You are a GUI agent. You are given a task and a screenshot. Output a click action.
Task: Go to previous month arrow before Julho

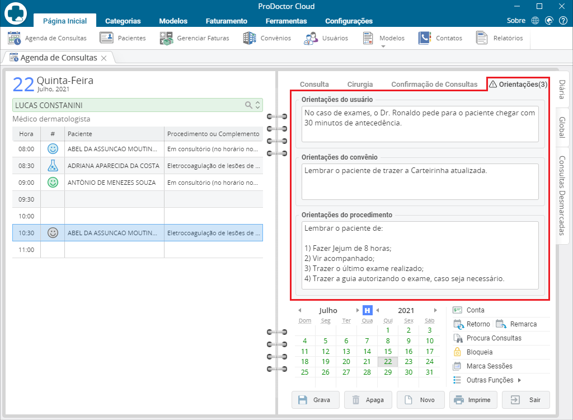tap(300, 310)
